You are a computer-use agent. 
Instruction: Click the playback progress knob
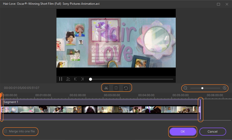(90, 79)
